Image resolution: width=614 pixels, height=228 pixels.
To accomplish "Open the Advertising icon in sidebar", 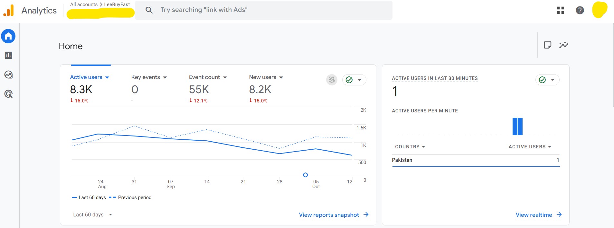I will coord(8,94).
